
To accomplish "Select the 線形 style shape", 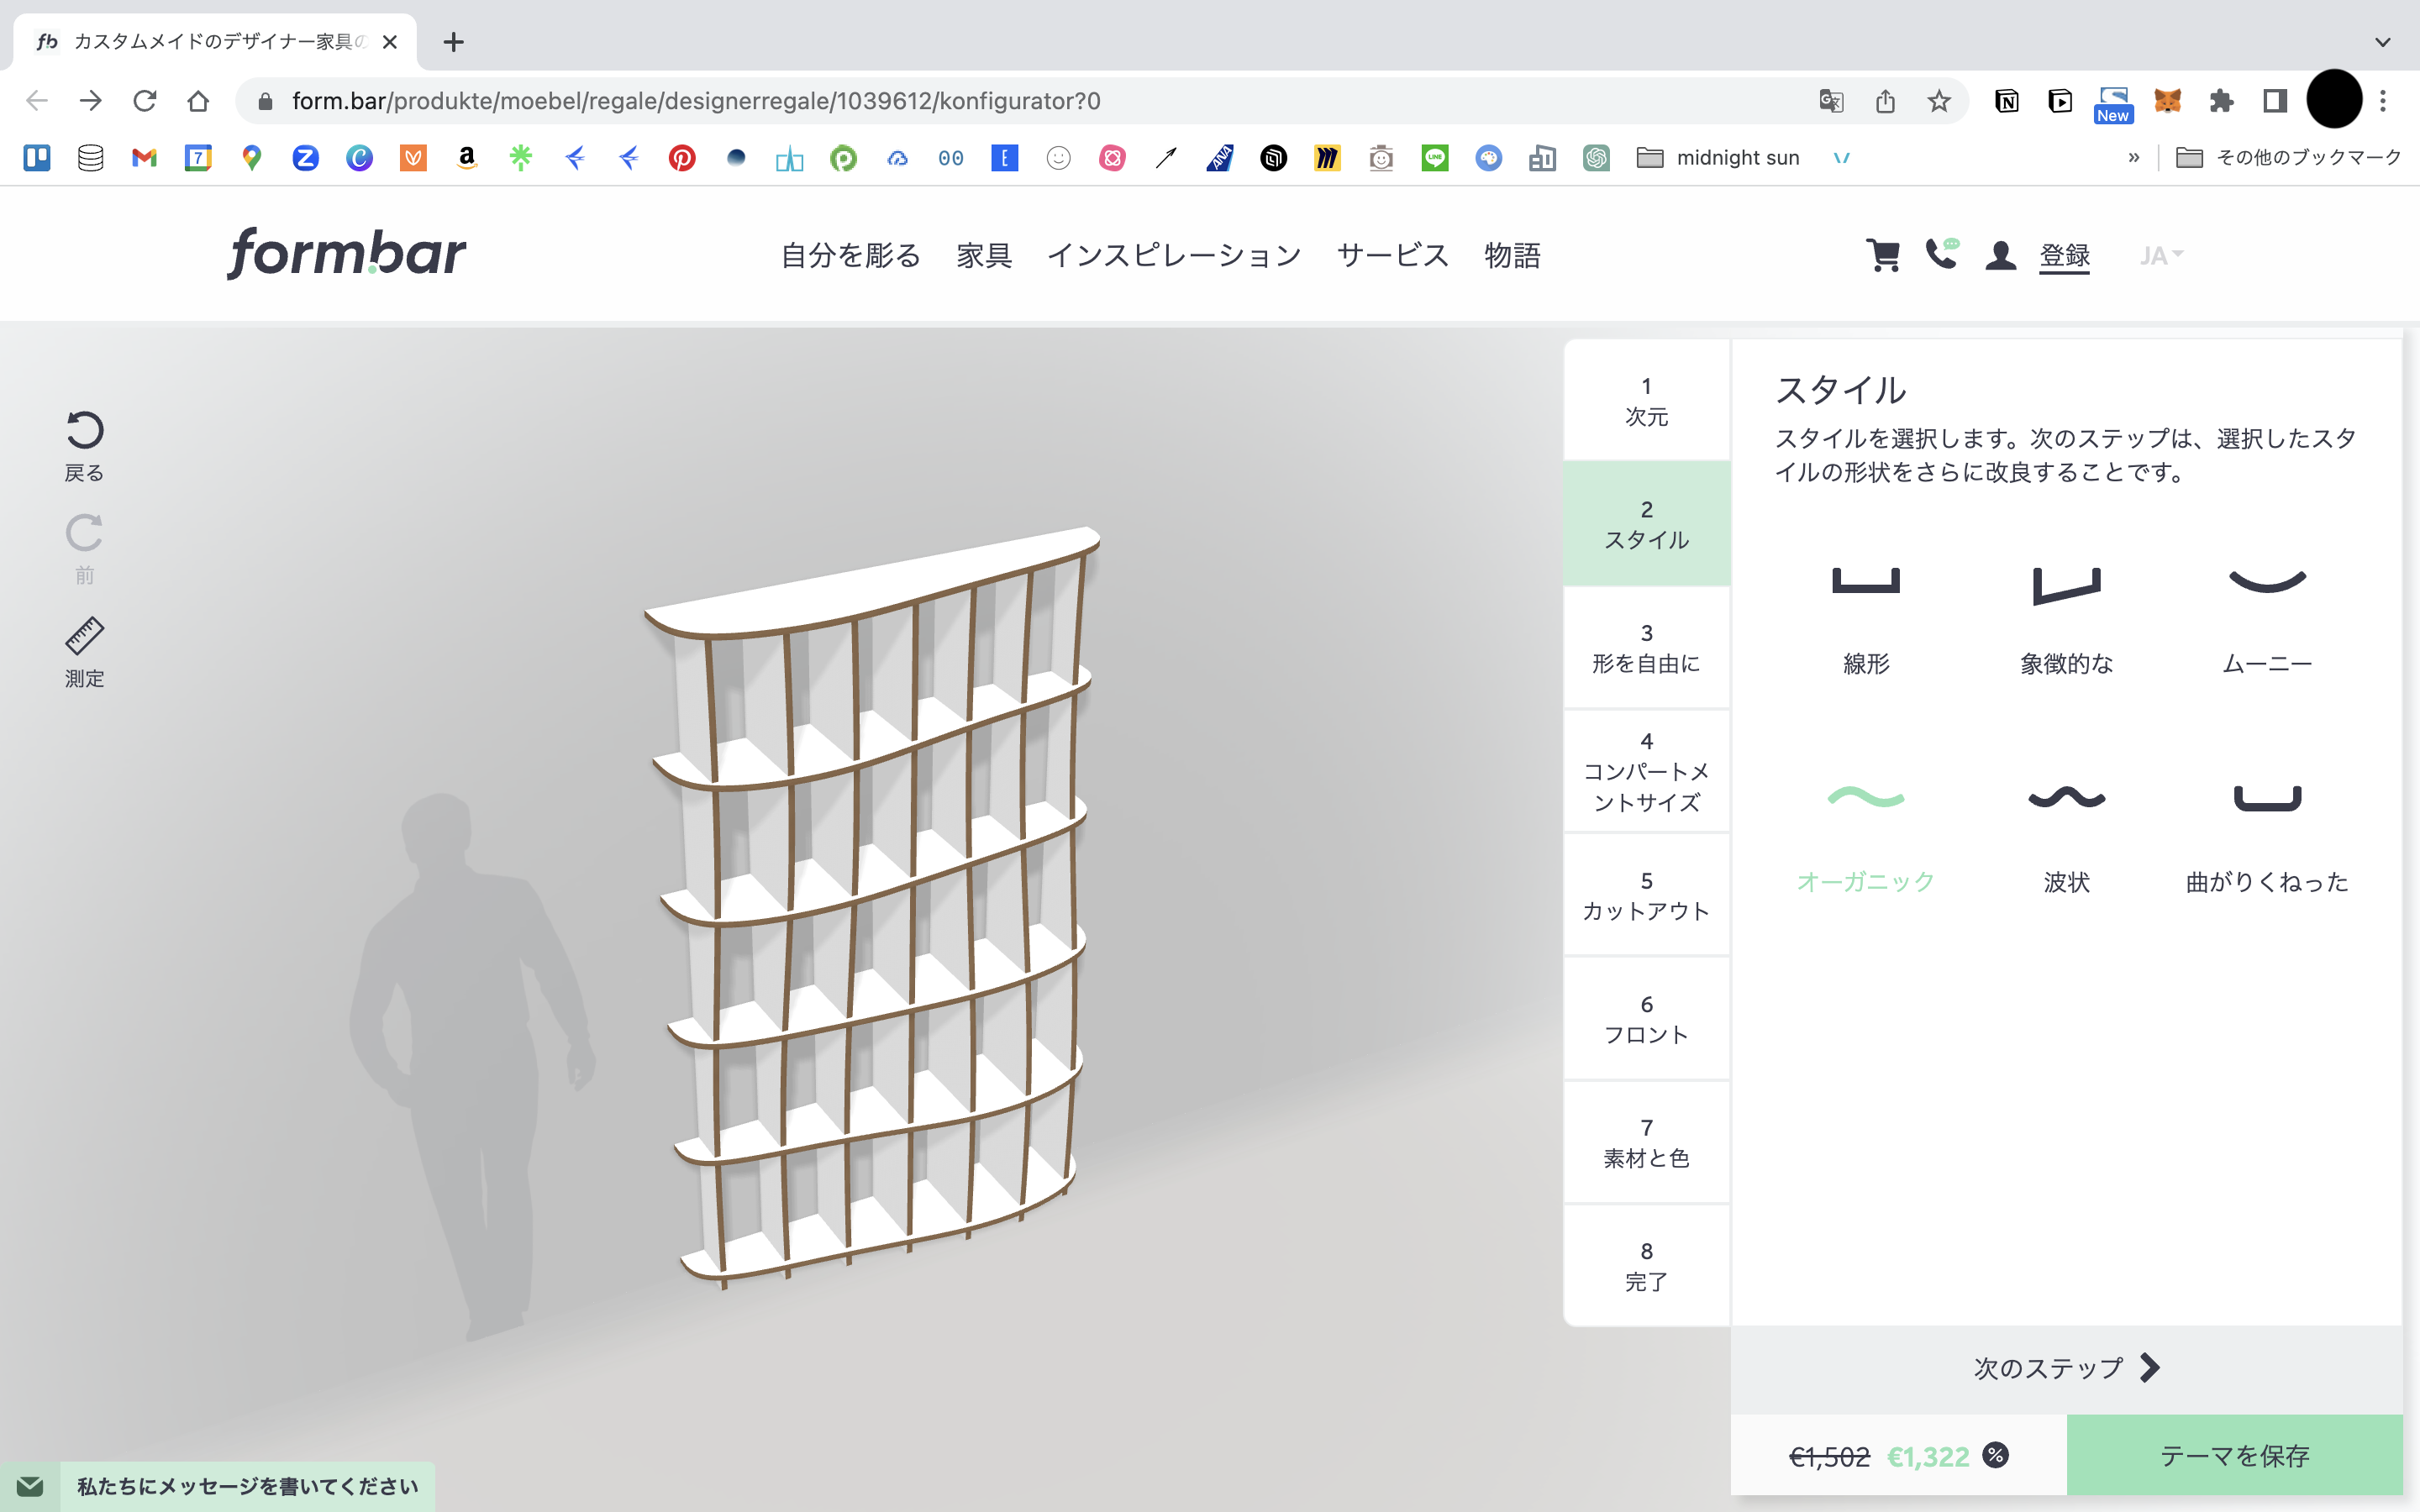I will coord(1865,581).
